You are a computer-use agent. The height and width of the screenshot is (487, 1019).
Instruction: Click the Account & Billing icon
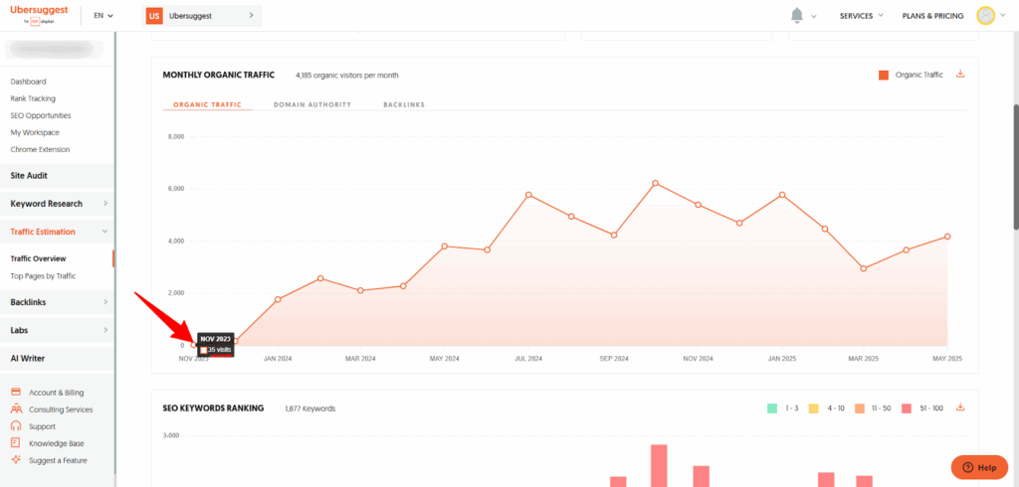coord(16,393)
